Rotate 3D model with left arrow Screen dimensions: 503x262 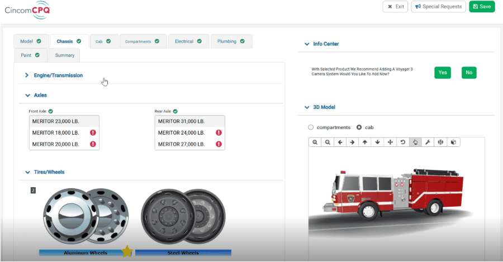click(x=340, y=142)
